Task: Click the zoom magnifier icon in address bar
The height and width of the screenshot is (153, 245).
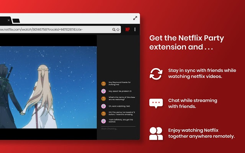Action: (x=114, y=29)
